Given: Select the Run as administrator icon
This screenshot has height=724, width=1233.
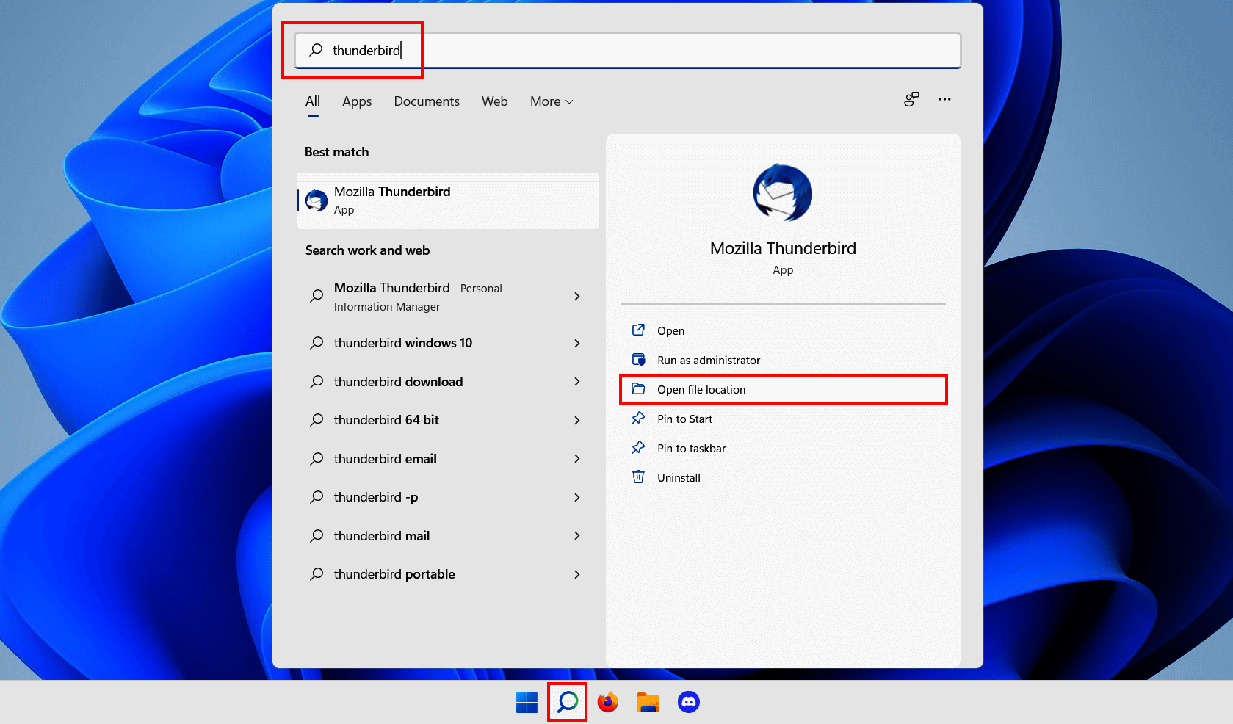Looking at the screenshot, I should (x=638, y=360).
